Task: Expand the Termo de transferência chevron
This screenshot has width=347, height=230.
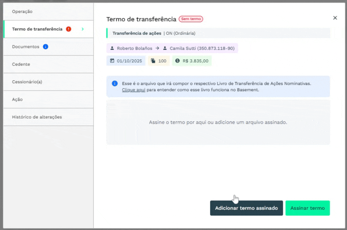Action: coord(82,29)
